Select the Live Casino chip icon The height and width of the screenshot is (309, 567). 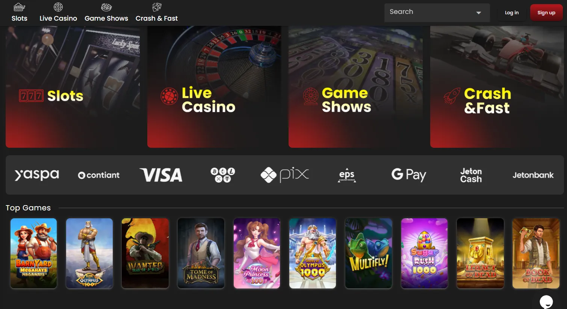pyautogui.click(x=58, y=7)
